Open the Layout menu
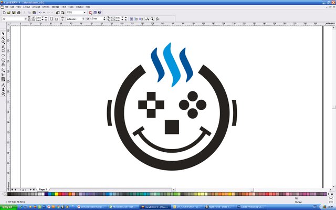The height and width of the screenshot is (210, 336). 26,7
